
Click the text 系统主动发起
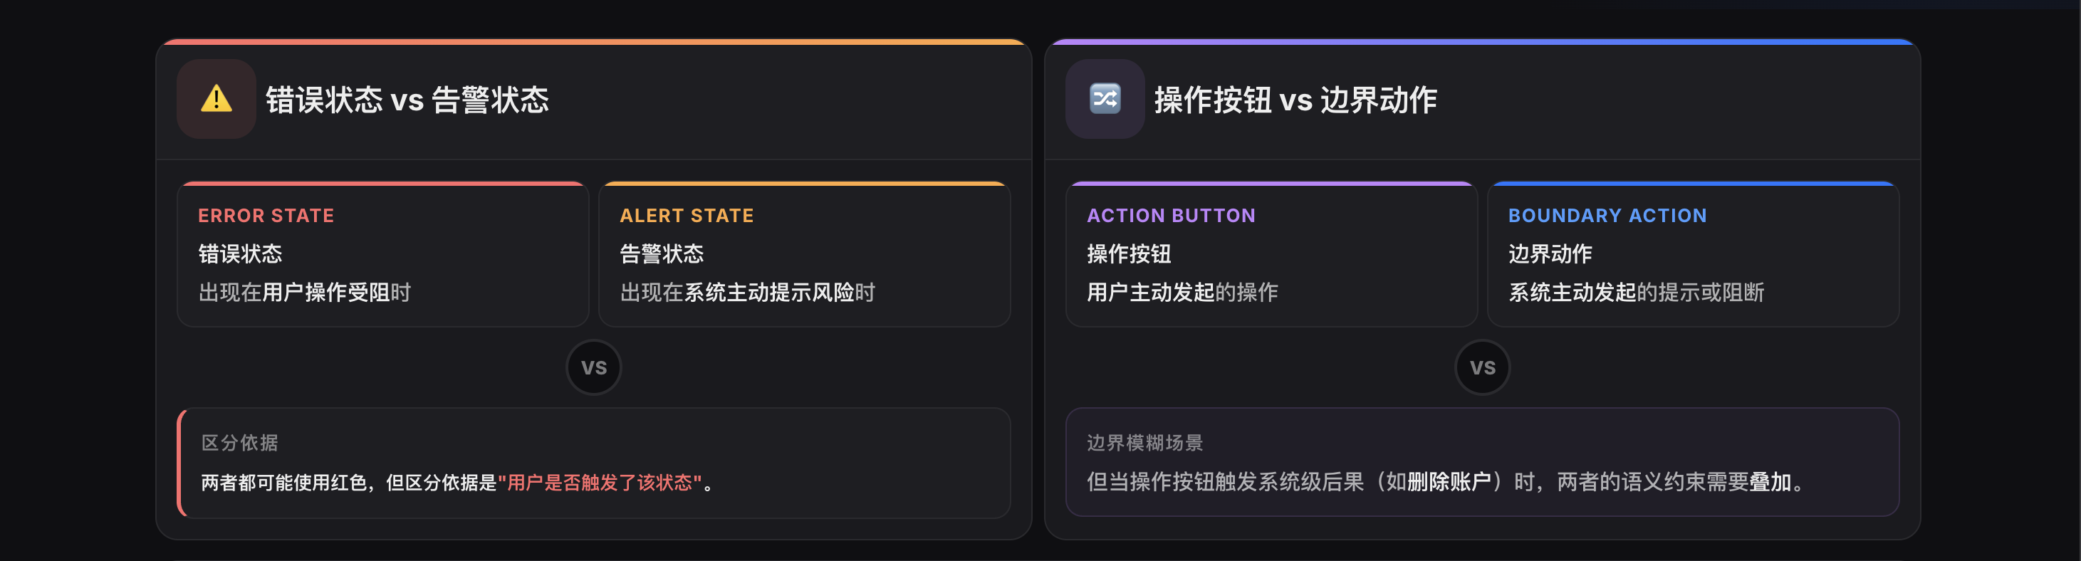click(1572, 292)
